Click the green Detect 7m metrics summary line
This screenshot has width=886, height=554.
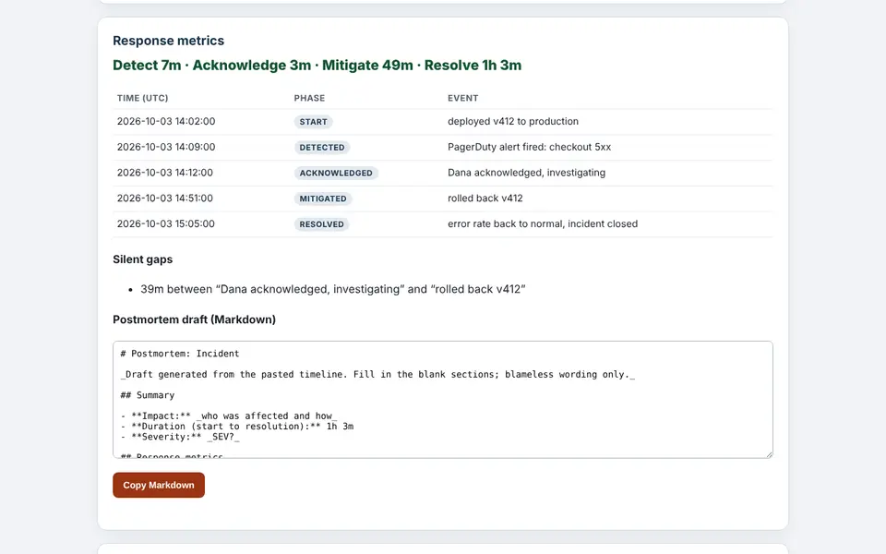coord(317,65)
